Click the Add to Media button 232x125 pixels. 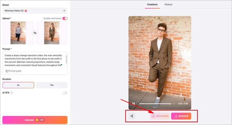(160, 116)
